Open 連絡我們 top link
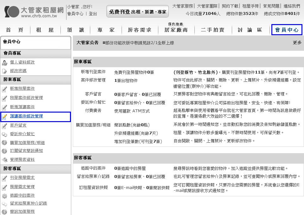Screen dimensions: 304x215 [292, 6]
